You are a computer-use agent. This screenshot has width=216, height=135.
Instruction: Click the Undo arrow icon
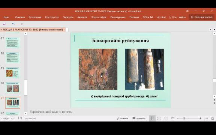pos(13,24)
